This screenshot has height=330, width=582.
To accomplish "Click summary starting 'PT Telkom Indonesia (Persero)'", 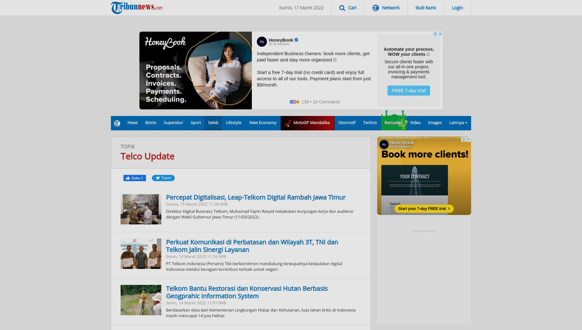I will [x=254, y=266].
